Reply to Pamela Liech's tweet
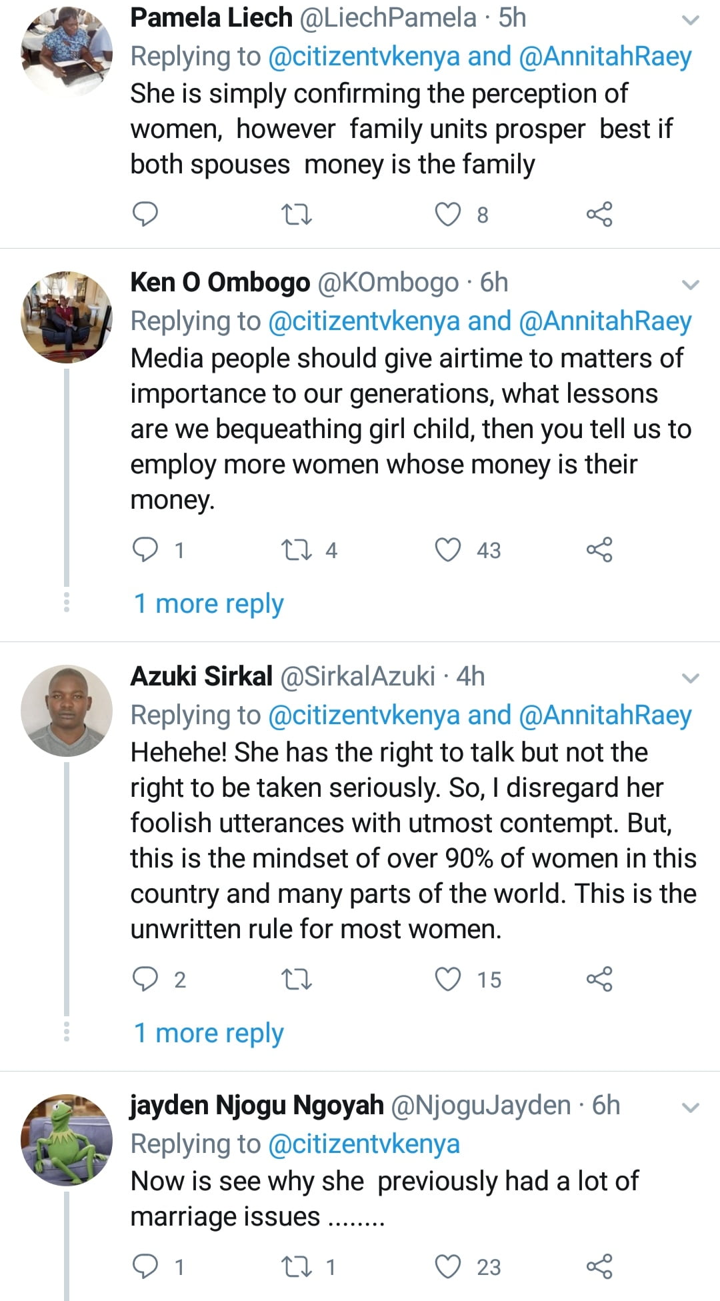This screenshot has height=1301, width=720. 145,214
